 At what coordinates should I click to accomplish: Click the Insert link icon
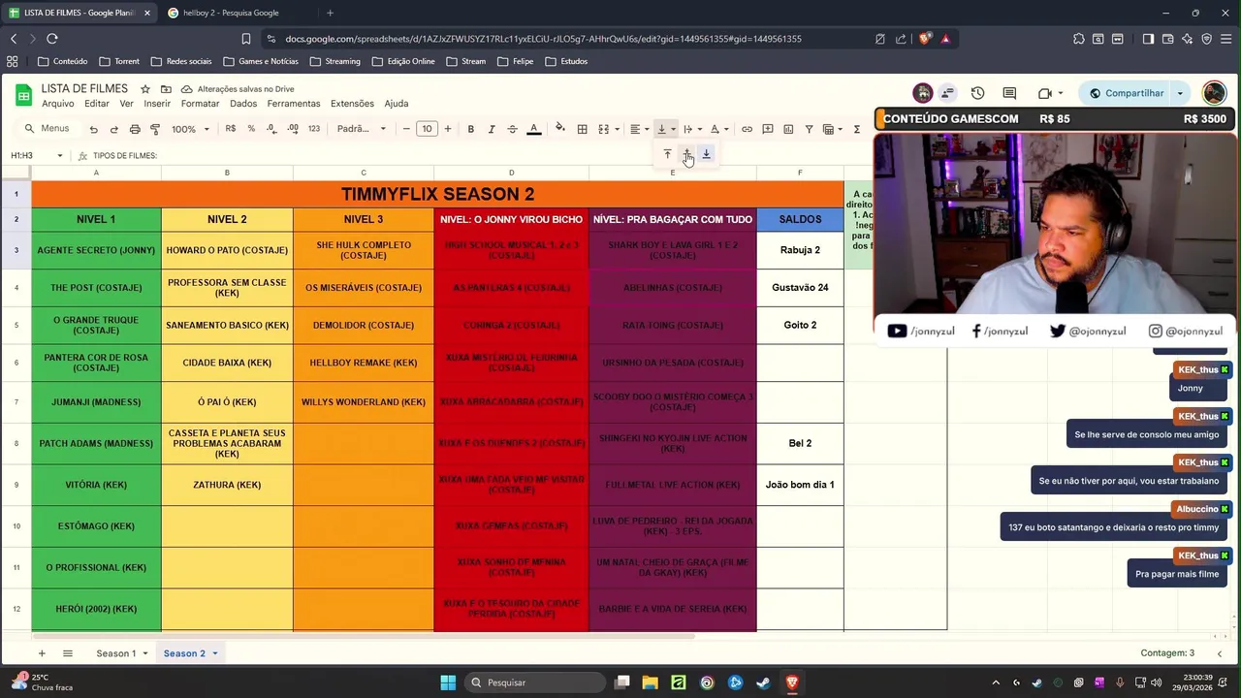point(747,129)
